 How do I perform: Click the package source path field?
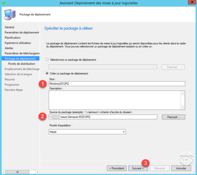(103, 117)
